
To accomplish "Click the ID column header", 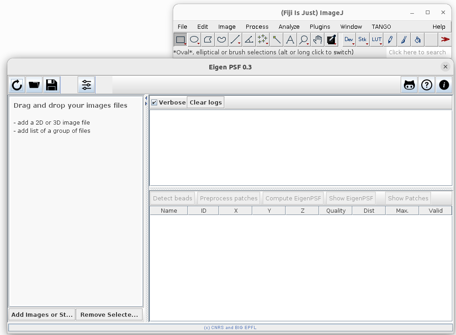I will [x=203, y=211].
